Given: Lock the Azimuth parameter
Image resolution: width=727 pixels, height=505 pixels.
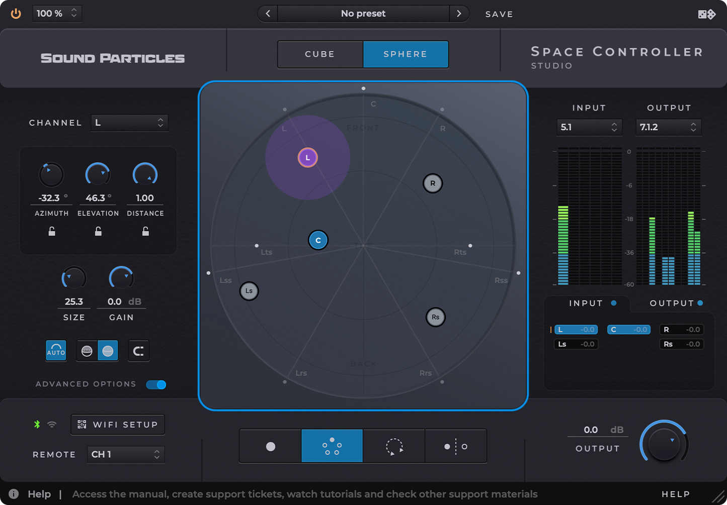Looking at the screenshot, I should [51, 231].
